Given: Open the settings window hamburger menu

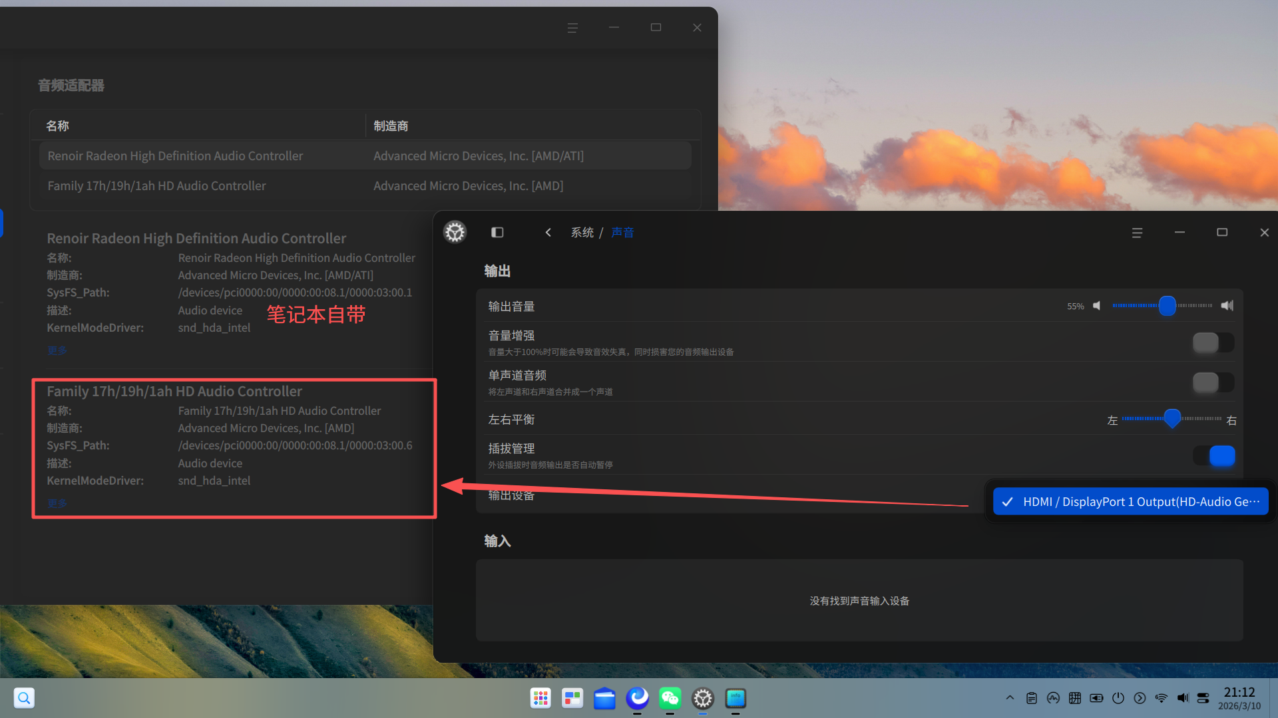Looking at the screenshot, I should point(1137,233).
